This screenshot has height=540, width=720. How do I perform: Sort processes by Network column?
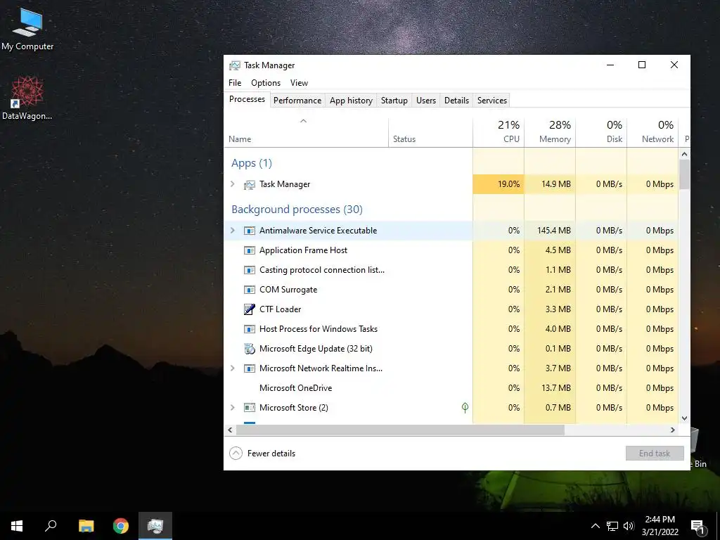click(x=652, y=133)
